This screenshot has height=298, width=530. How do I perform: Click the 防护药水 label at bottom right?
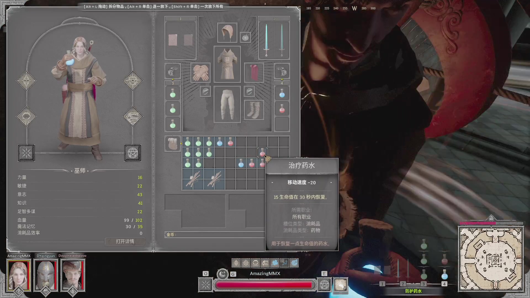[x=414, y=291]
